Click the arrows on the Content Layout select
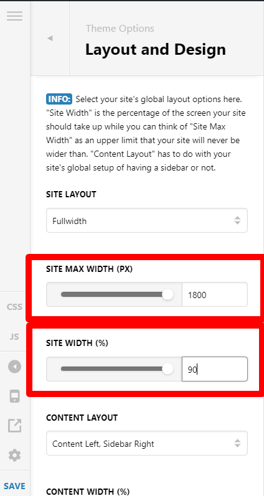Screen dimensions: 264x496 (237, 443)
